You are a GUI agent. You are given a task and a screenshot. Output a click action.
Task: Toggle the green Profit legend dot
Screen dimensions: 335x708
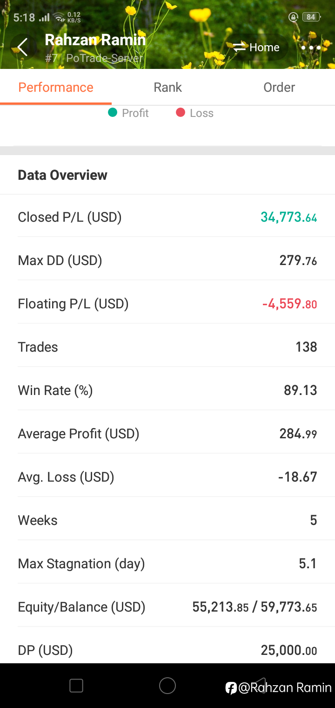click(113, 113)
